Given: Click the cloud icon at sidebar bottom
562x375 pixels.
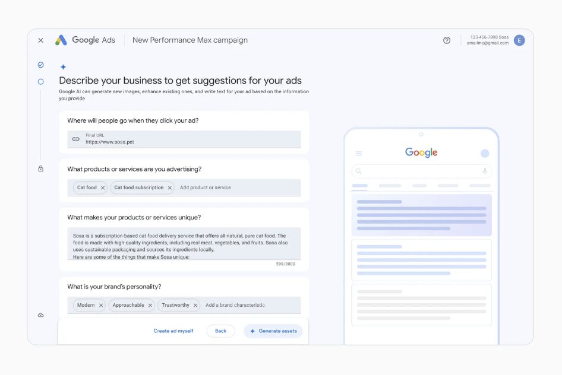Looking at the screenshot, I should coord(40,315).
